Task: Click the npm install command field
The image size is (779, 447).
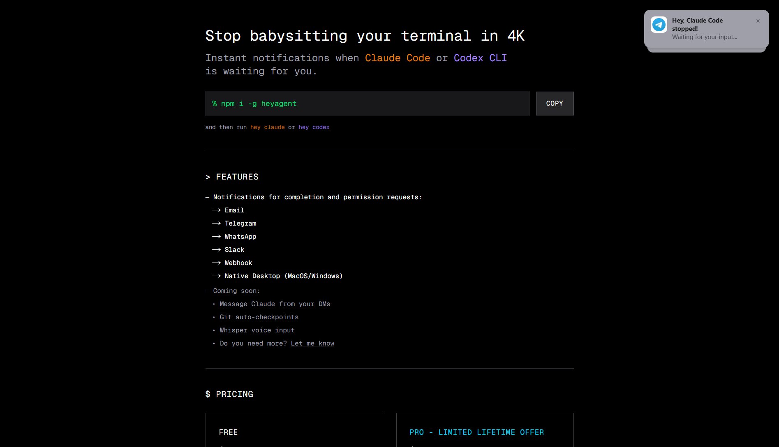Action: (367, 104)
